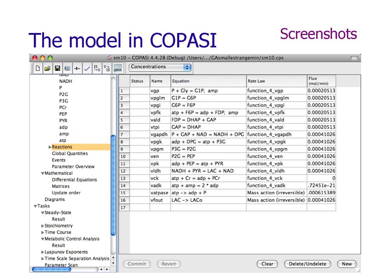Select adp in the species tree
The image size is (373, 279).
pyautogui.click(x=63, y=127)
